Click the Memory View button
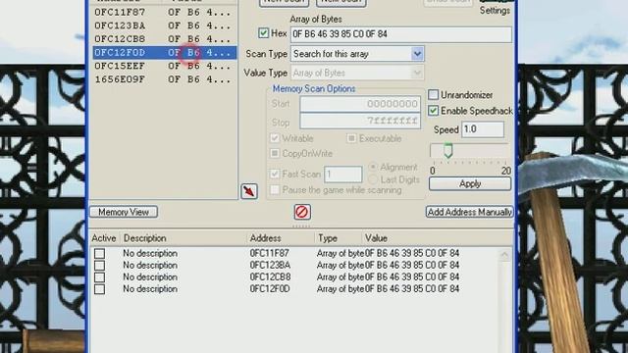This screenshot has height=353, width=628. tap(124, 212)
